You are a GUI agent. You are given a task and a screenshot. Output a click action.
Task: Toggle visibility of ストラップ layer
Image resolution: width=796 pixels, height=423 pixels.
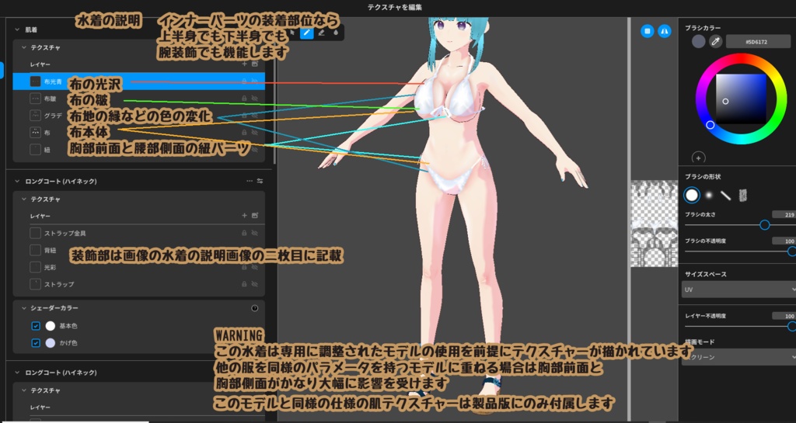255,284
